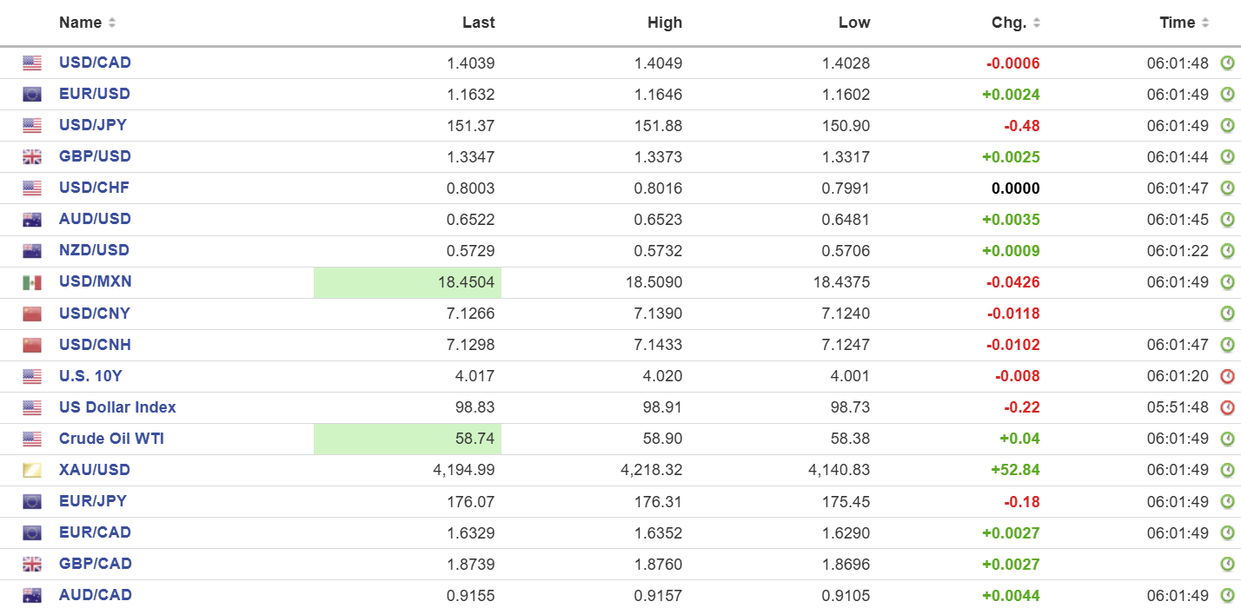Sort the table by Time column arrows

[1205, 23]
